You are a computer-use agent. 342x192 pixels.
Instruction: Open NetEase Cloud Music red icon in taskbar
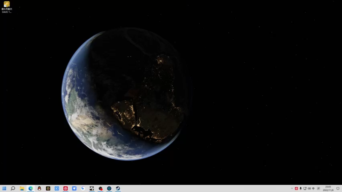tap(65, 188)
